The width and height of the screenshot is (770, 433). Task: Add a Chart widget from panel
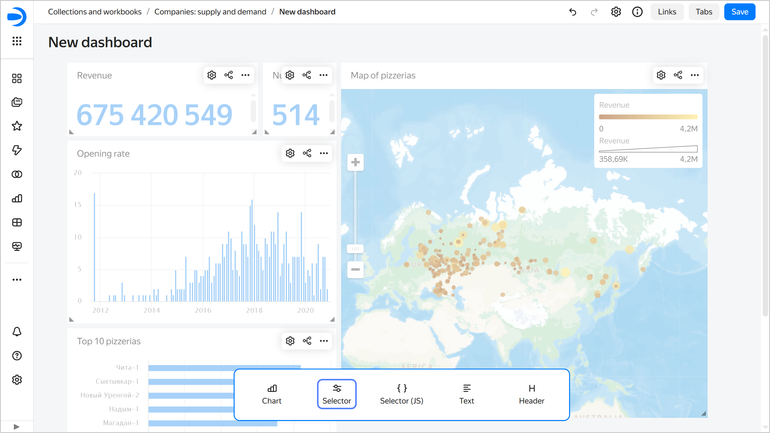272,394
